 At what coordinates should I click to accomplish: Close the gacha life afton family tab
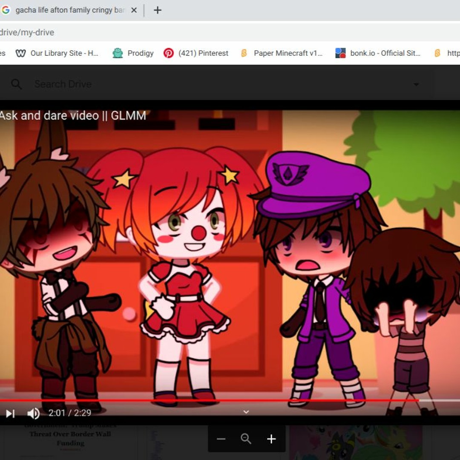tap(134, 10)
